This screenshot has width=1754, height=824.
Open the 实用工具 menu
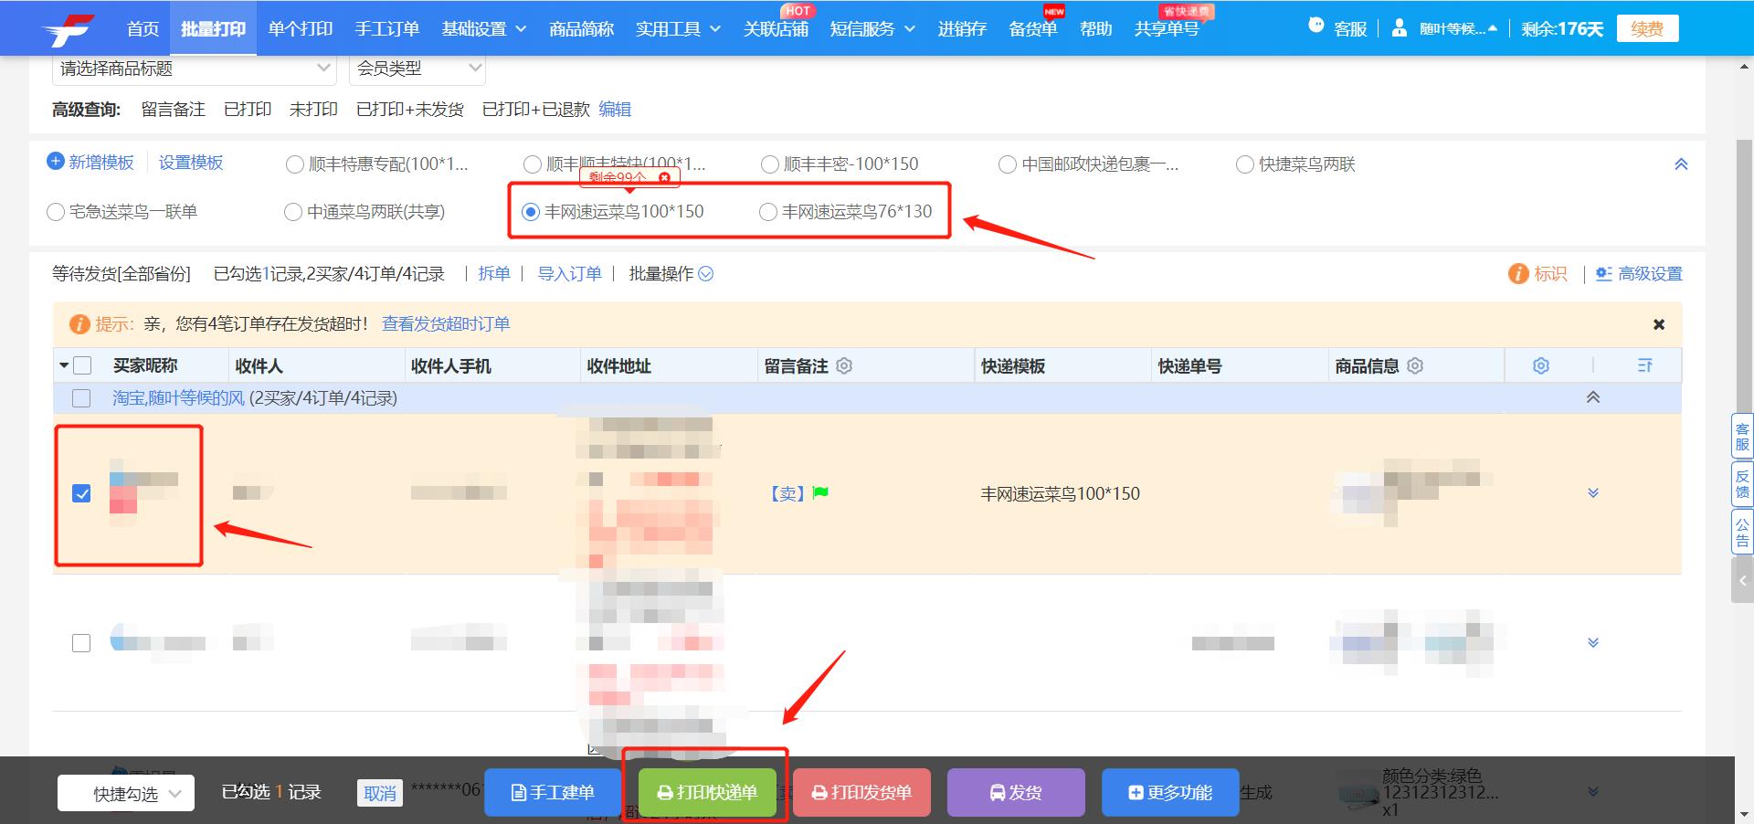click(679, 29)
